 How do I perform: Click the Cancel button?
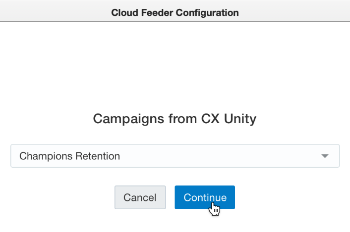[x=140, y=197]
